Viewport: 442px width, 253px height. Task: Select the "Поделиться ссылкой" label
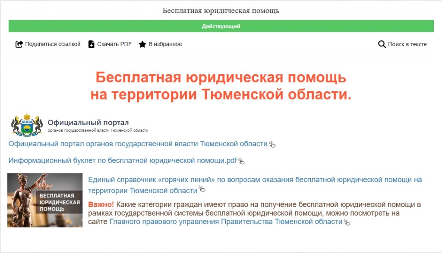[x=53, y=44]
